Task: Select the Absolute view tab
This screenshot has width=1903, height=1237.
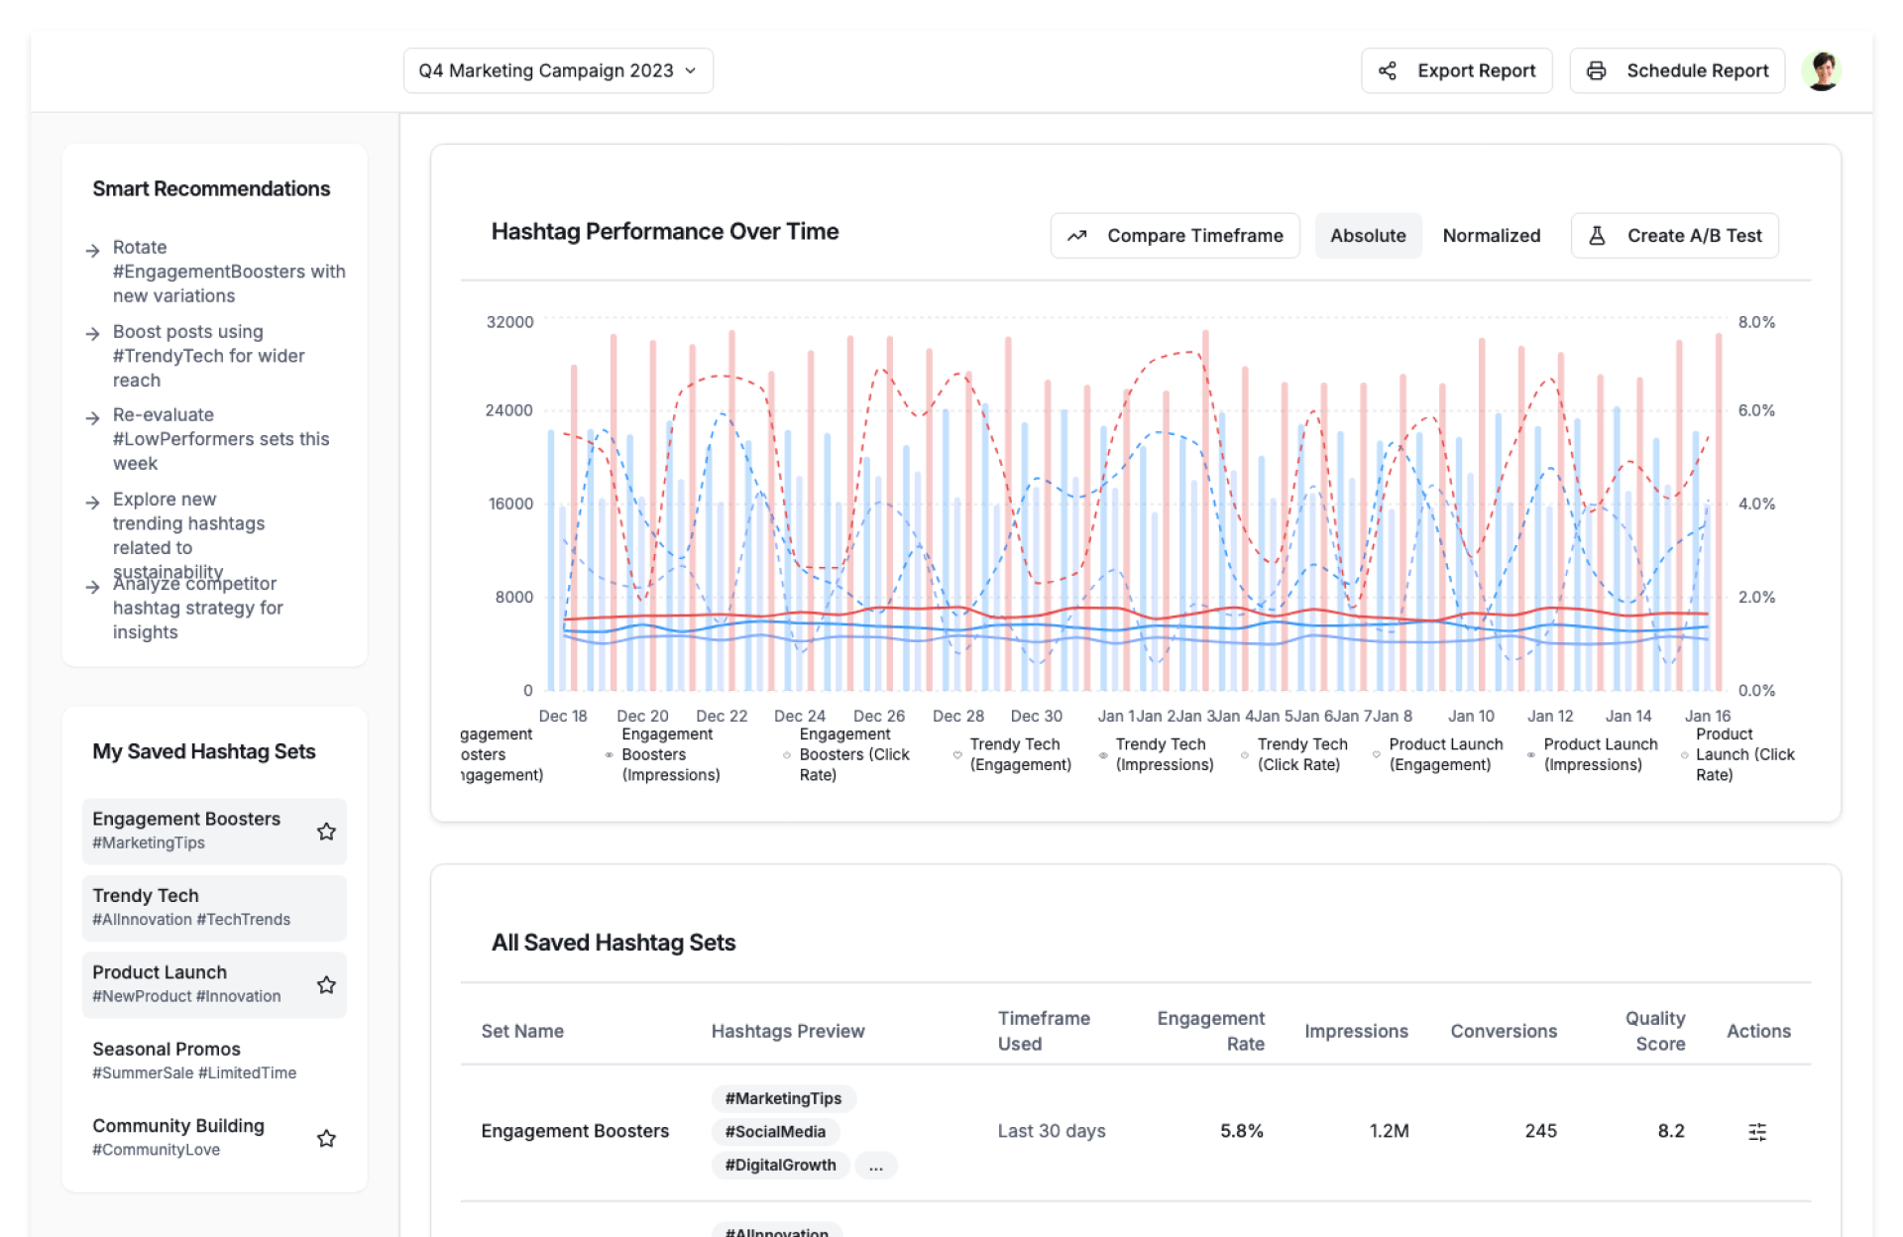Action: 1367,236
